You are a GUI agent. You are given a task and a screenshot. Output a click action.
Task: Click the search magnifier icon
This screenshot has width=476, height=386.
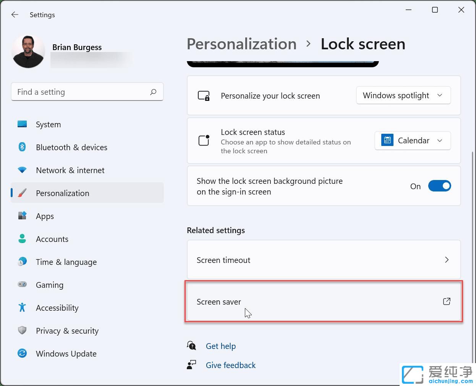click(x=153, y=92)
